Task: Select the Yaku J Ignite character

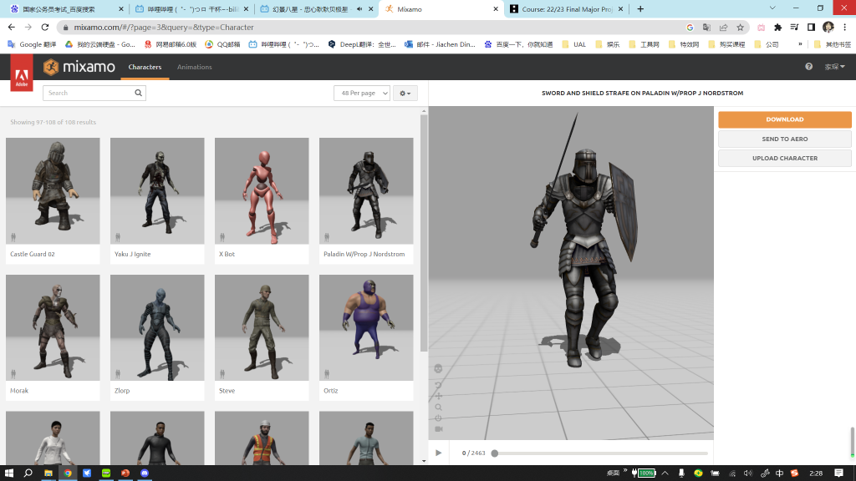Action: tap(157, 200)
